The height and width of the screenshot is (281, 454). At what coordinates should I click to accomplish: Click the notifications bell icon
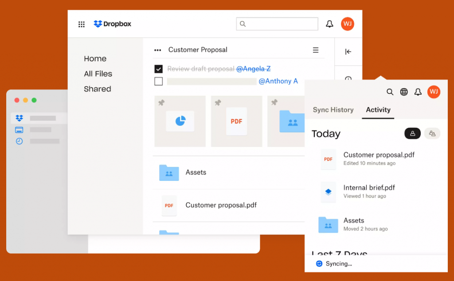tap(329, 24)
